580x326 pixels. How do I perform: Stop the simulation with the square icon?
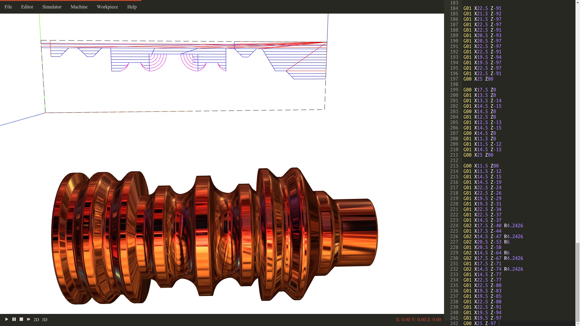pos(21,319)
